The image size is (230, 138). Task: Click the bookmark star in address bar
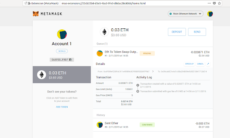[219, 3]
